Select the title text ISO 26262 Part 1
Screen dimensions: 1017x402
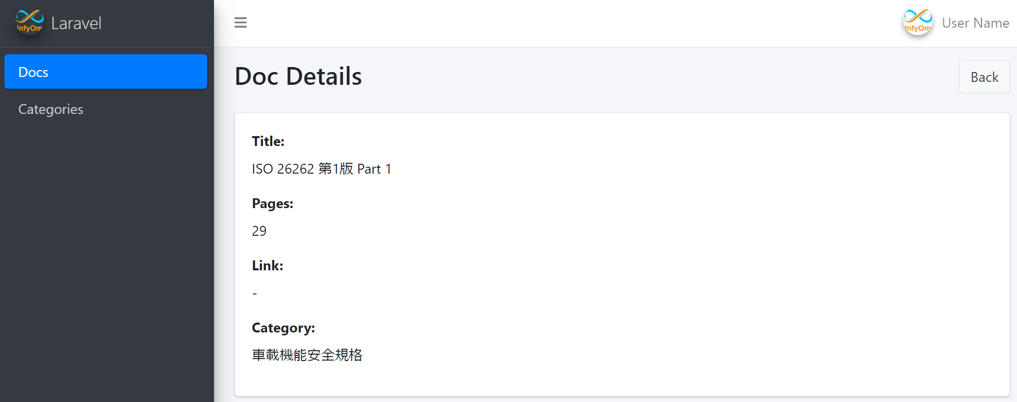[x=321, y=169]
